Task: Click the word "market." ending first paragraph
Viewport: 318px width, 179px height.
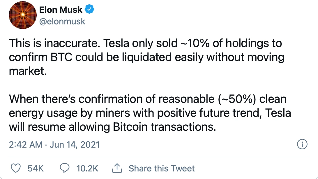Action: pos(28,71)
